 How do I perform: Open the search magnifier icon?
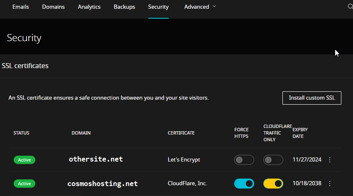coord(350,7)
